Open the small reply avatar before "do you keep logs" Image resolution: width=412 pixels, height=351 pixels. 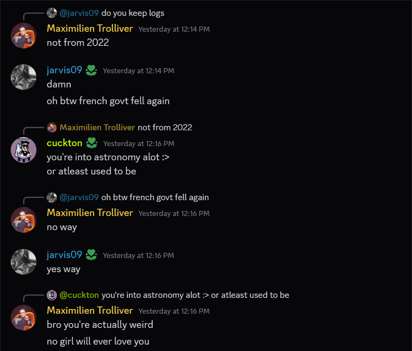click(52, 13)
